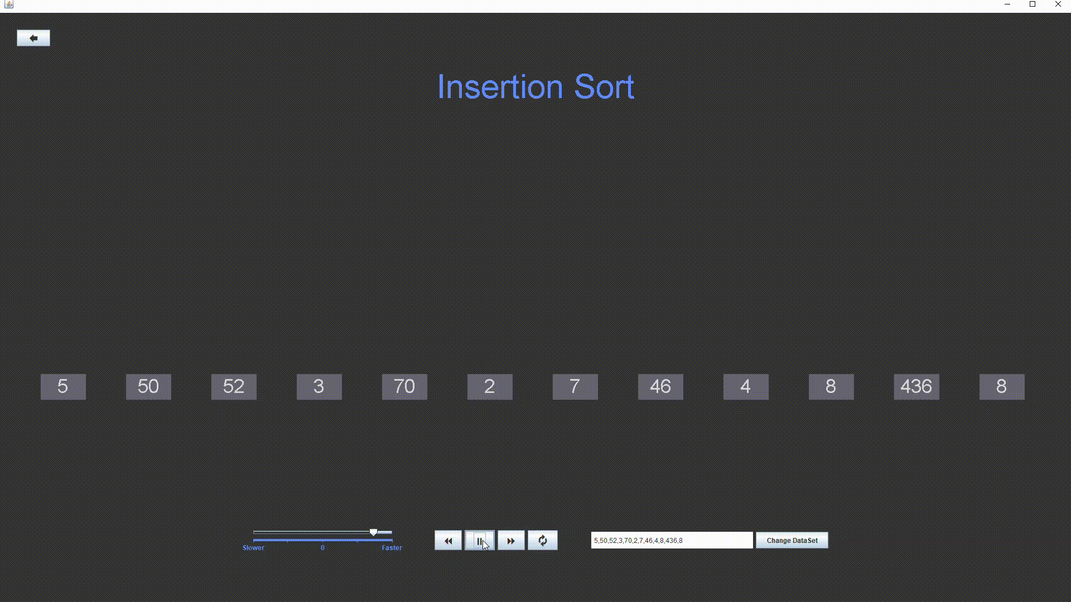Click the Change DataSet button
This screenshot has width=1071, height=602.
792,540
